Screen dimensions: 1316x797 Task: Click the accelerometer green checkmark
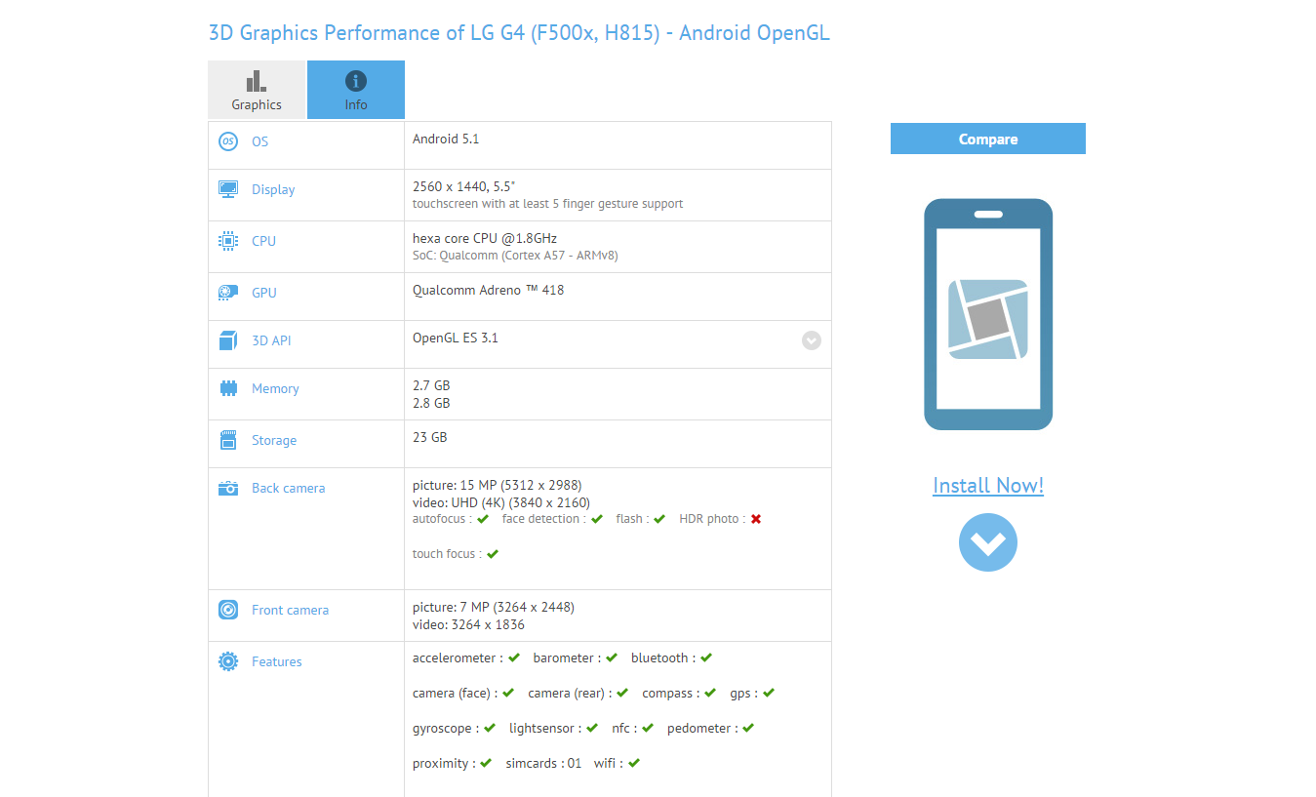[514, 658]
